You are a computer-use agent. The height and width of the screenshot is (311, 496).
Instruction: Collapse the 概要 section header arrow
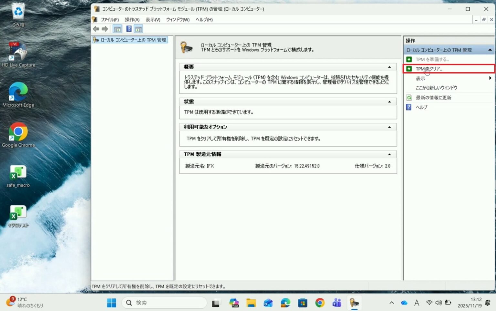(389, 66)
